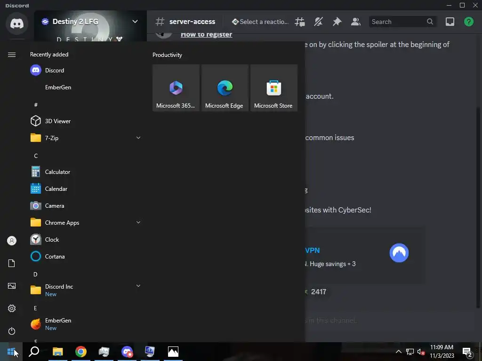Click server-access channel name header
The image size is (482, 361).
click(192, 22)
